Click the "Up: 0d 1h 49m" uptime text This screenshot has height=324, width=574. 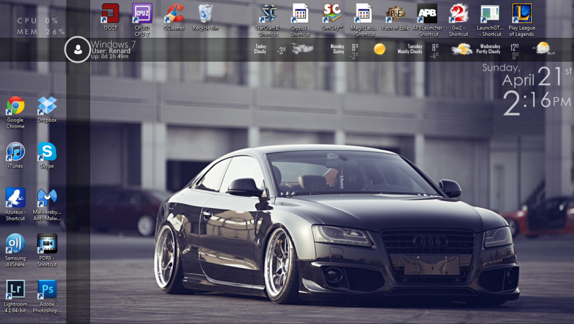tap(110, 57)
